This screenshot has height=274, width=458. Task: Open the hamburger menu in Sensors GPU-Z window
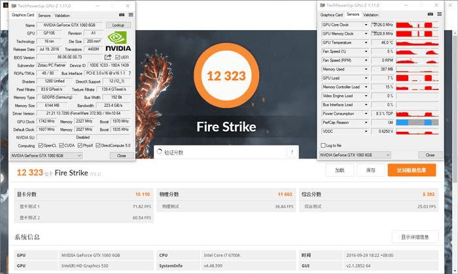point(439,14)
